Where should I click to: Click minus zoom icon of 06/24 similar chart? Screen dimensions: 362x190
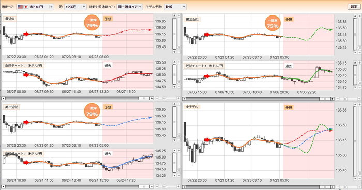point(179,175)
